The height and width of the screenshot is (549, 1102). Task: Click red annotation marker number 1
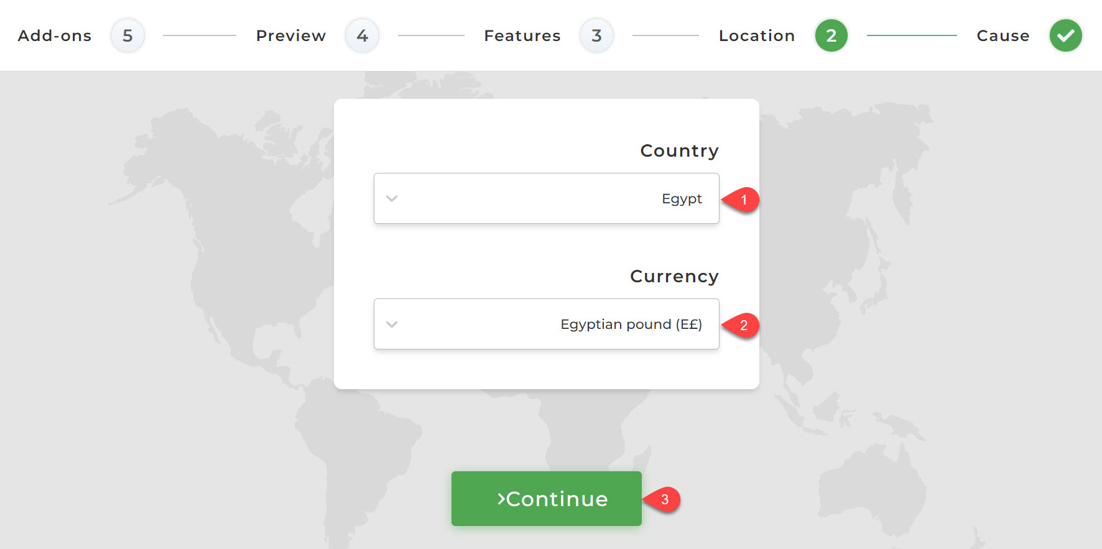coord(743,200)
